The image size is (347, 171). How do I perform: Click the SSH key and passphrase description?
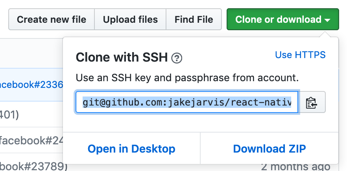tap(187, 77)
